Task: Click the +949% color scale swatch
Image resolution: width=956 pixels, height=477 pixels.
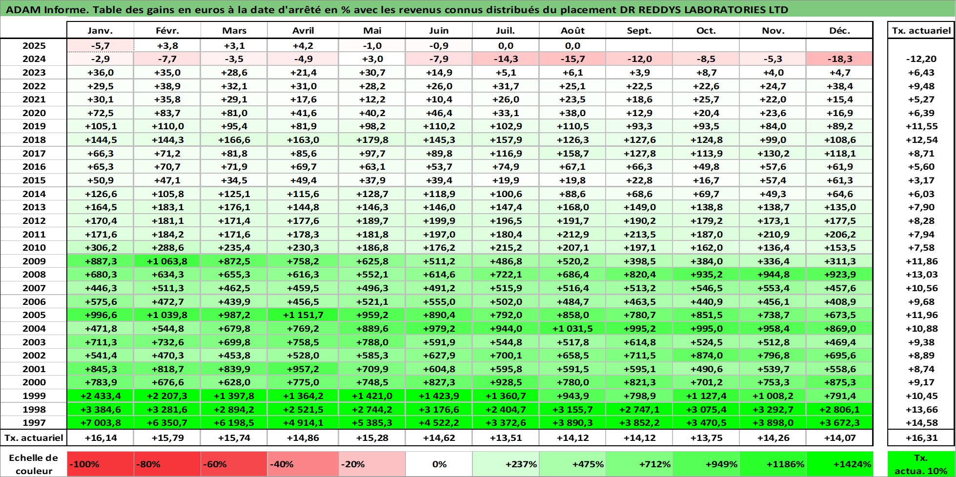Action: (x=706, y=464)
